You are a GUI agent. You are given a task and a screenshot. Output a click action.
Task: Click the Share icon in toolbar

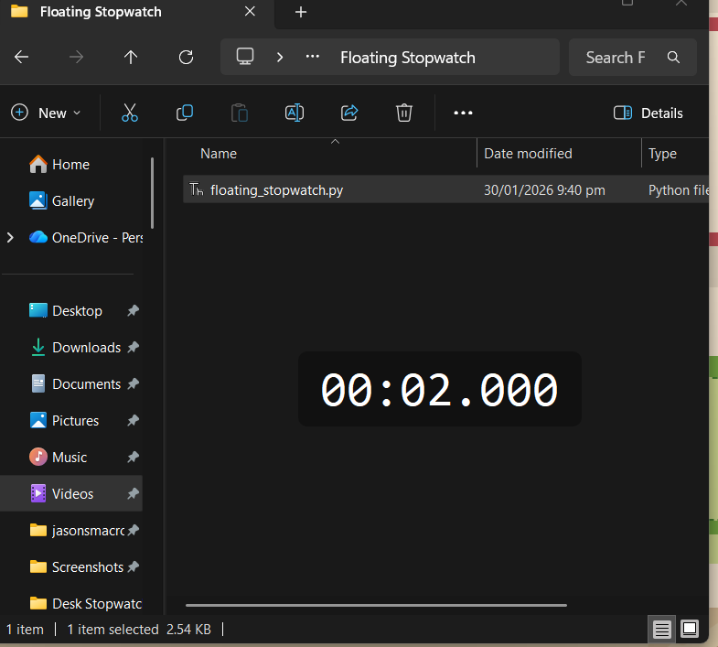click(348, 113)
